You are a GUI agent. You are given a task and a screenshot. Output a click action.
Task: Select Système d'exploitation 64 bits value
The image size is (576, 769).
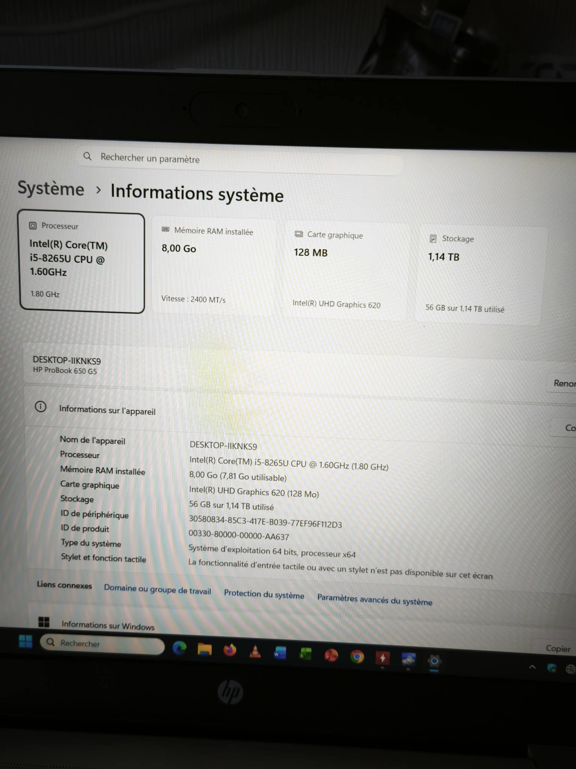click(x=272, y=551)
